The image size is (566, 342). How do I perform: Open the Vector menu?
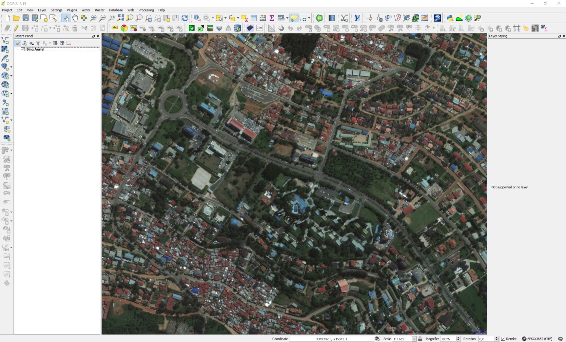(86, 10)
